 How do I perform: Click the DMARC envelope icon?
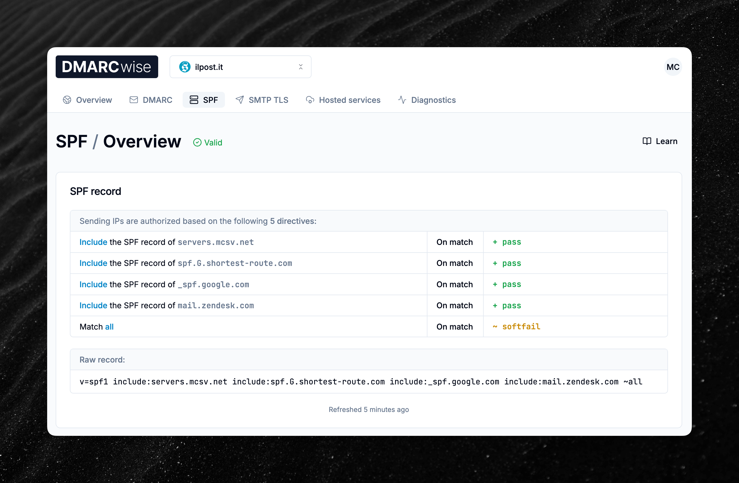[x=133, y=100]
